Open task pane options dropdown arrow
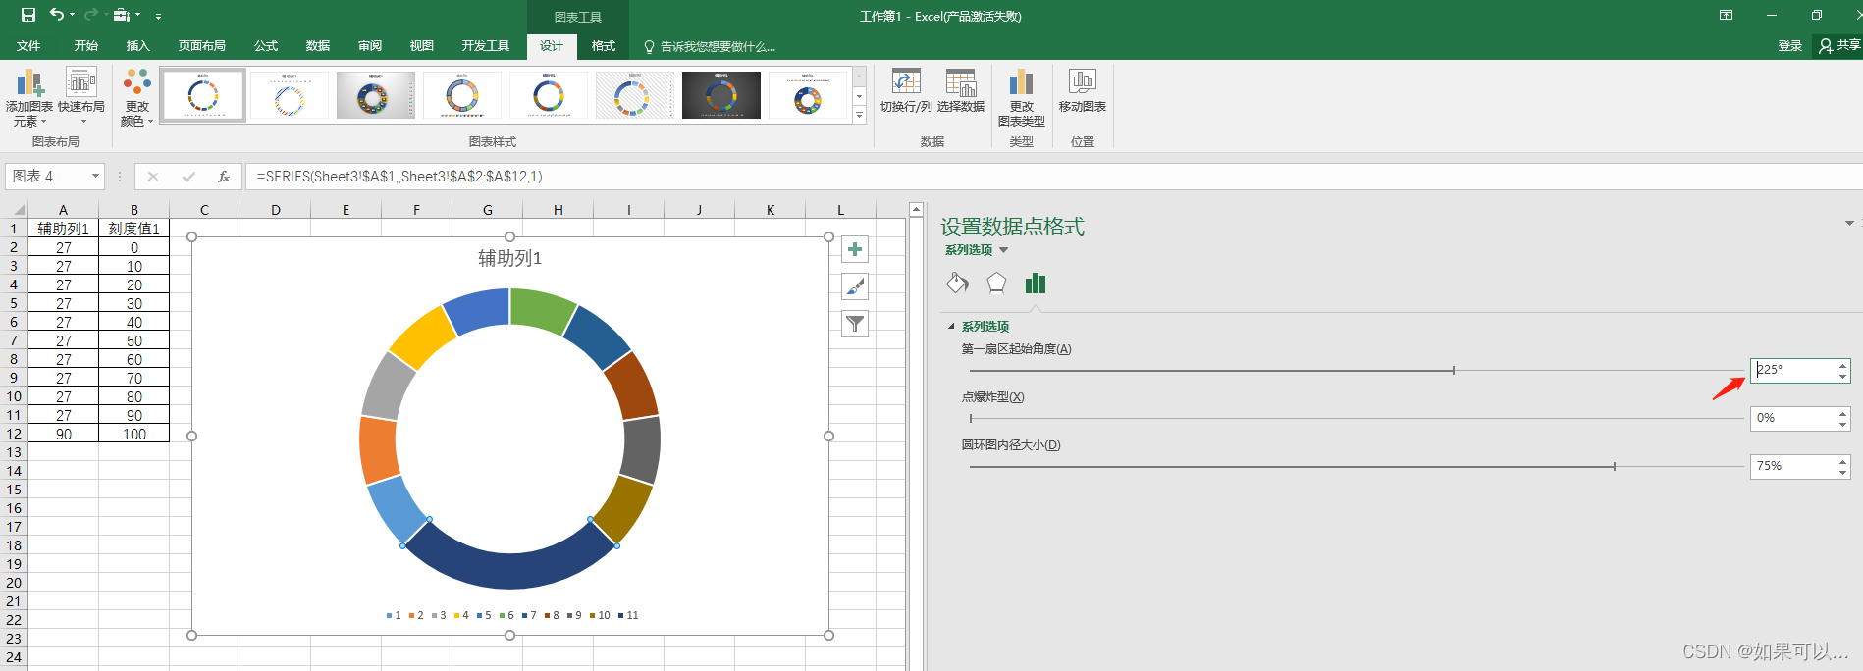The width and height of the screenshot is (1863, 671). pos(1849,224)
